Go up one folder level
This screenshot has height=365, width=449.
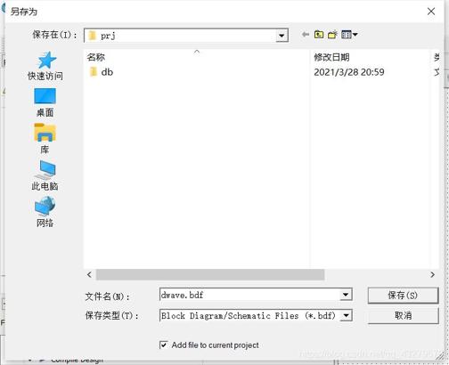[319, 35]
